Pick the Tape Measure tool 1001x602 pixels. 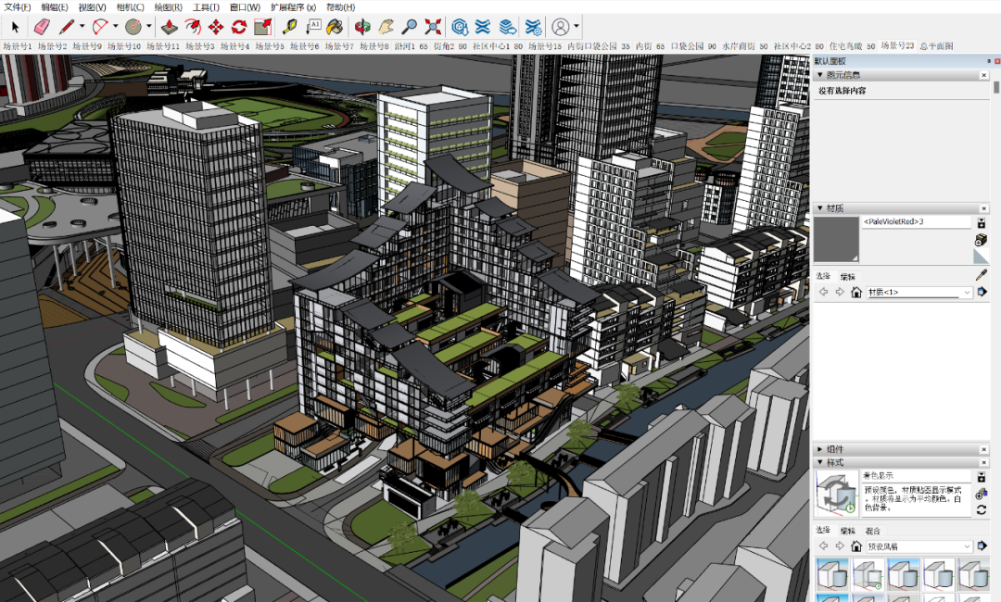288,27
